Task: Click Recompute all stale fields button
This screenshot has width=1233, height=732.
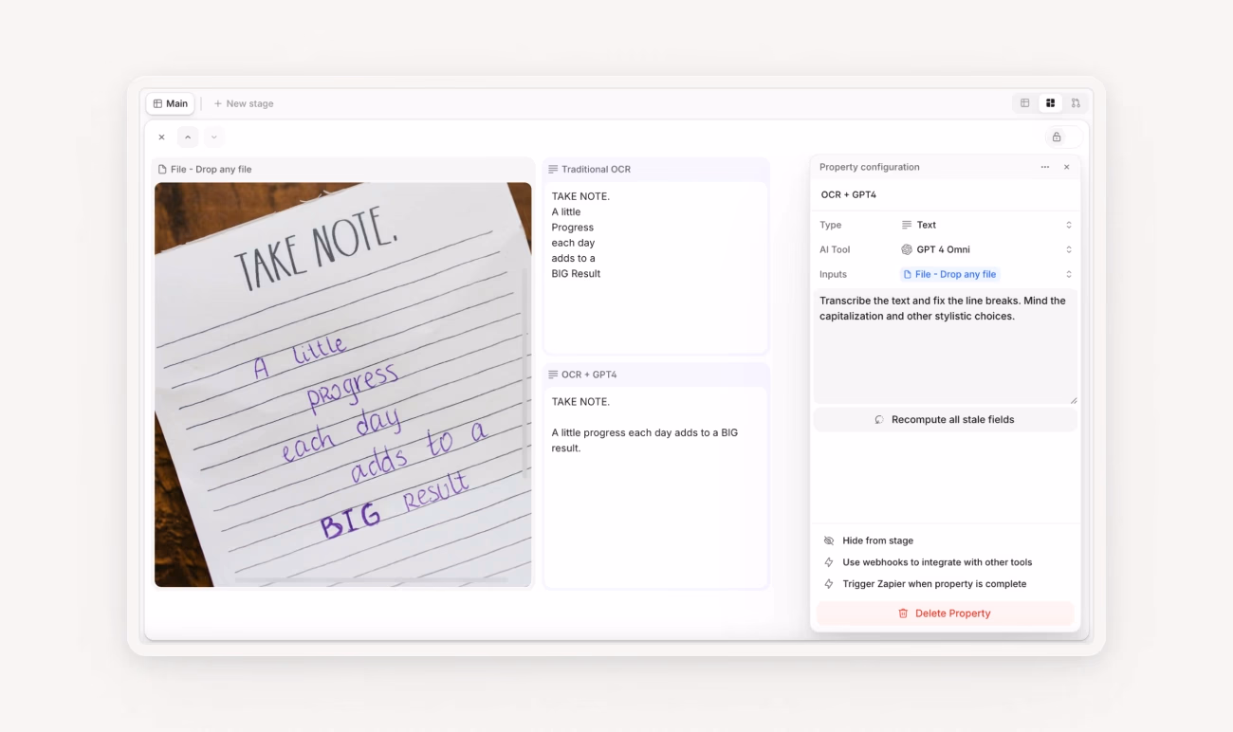Action: 945,419
